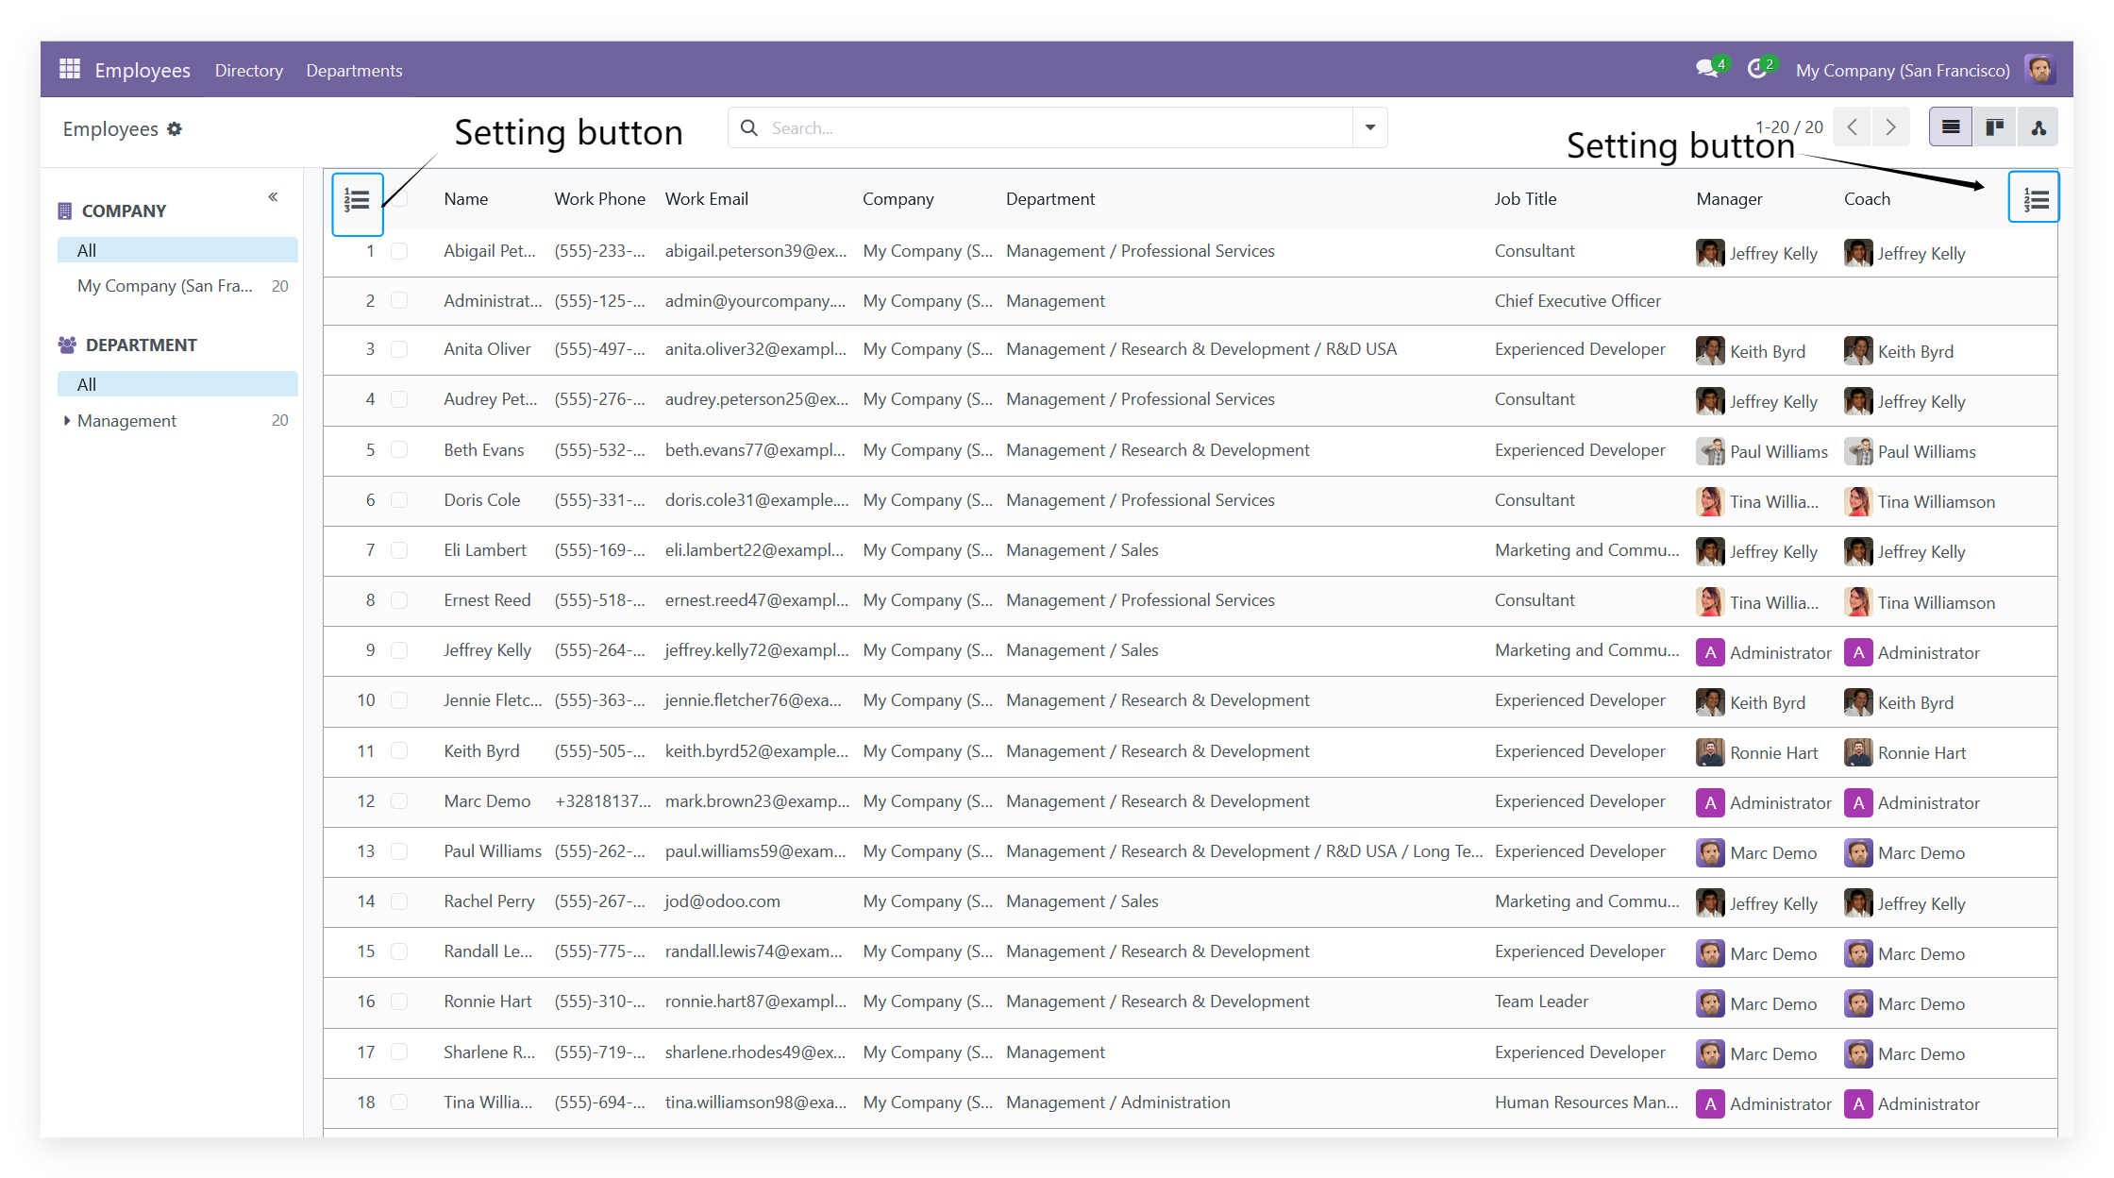Viewport: 2114px width, 1178px height.
Task: Click +32818137... phone cell
Action: click(x=603, y=801)
